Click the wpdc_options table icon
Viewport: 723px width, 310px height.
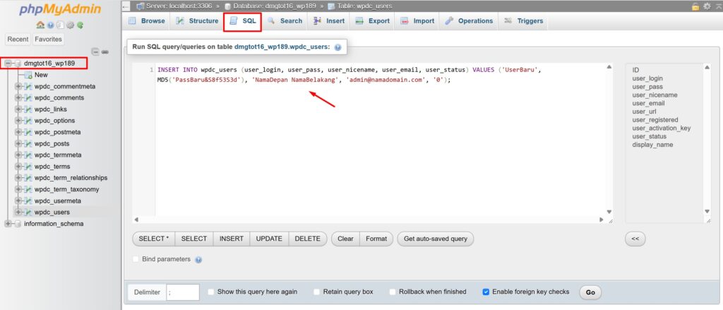[x=28, y=121]
